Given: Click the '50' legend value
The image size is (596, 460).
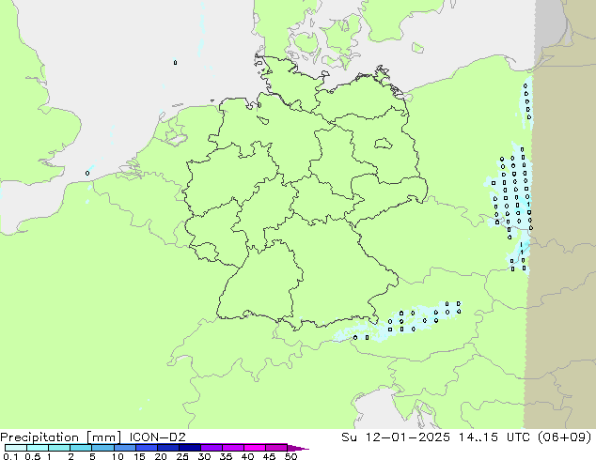Looking at the screenshot, I should click(290, 456).
